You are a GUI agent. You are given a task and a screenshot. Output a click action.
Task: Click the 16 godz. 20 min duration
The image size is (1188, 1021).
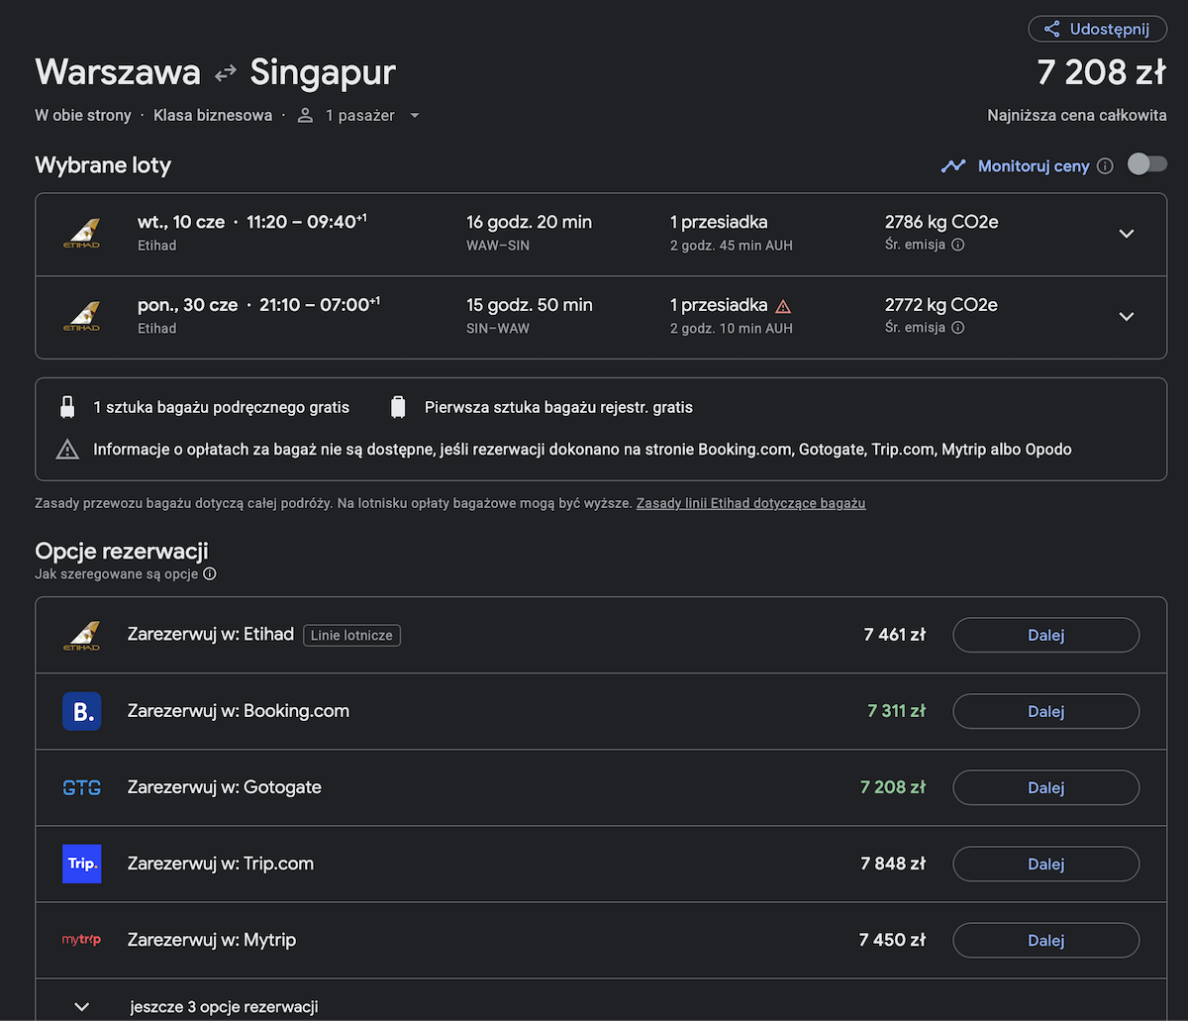pos(530,222)
